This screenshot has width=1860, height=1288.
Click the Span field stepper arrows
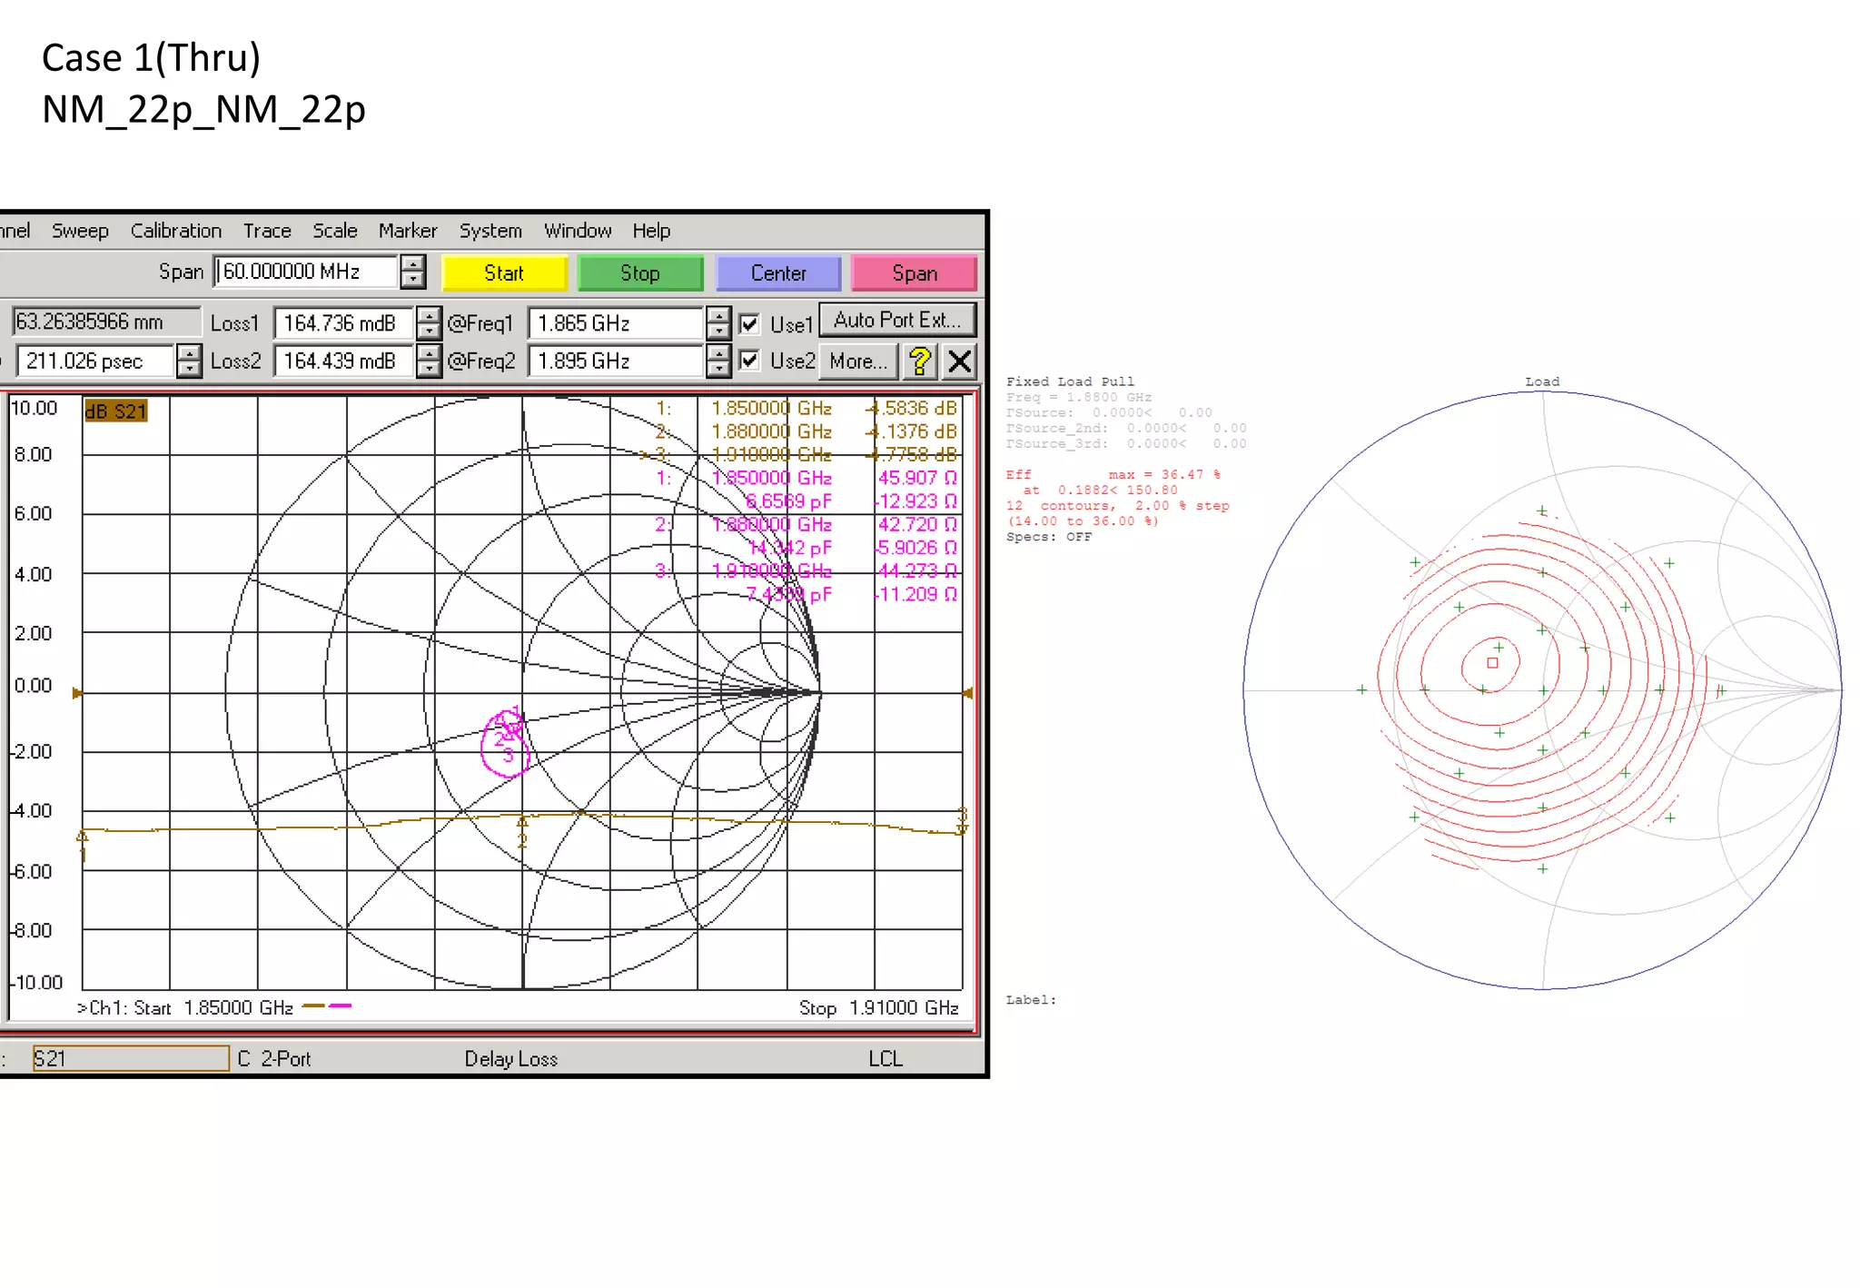pyautogui.click(x=413, y=272)
